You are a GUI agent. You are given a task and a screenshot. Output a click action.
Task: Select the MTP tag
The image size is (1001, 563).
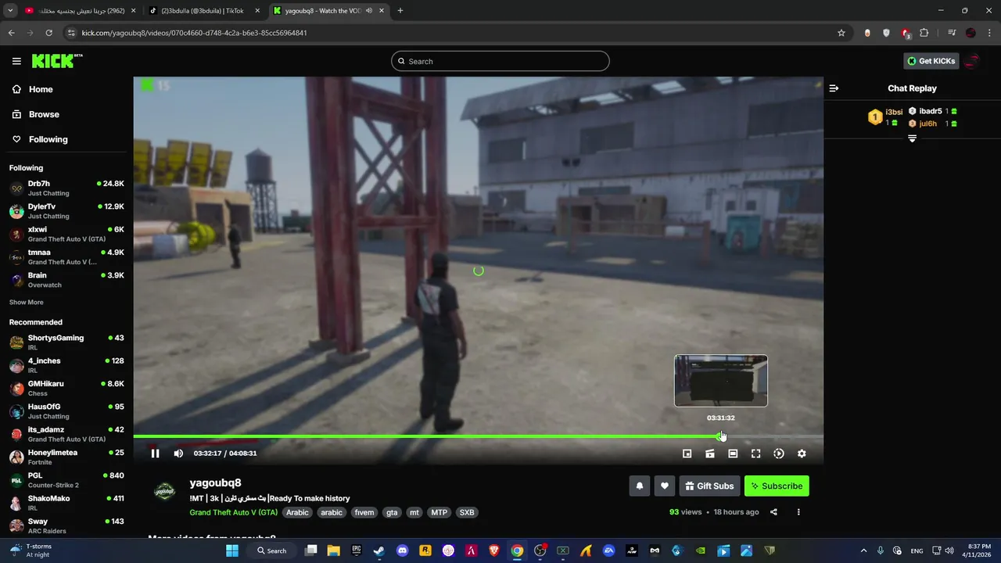(x=440, y=513)
